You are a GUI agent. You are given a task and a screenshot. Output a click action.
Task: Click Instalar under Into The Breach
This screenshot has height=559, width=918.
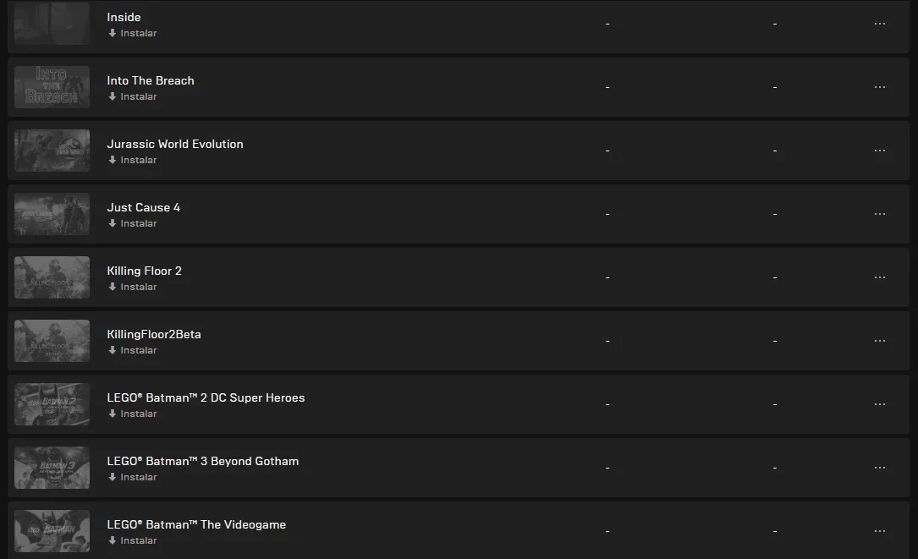pos(132,96)
